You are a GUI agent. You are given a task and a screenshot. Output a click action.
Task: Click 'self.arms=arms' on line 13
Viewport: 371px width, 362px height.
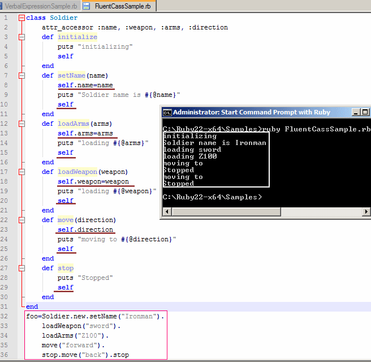click(85, 133)
